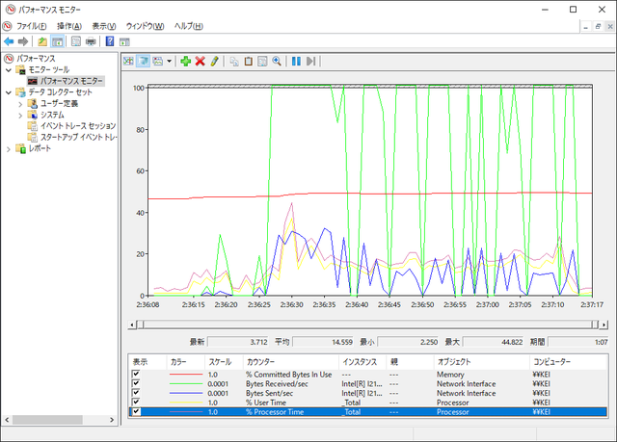Screen dimensions: 617x442
Task: Click the スケール column header
Action: pos(224,362)
